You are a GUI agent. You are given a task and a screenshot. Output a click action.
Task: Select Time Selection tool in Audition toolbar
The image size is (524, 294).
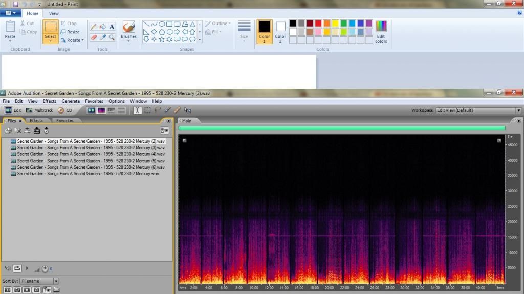[137, 110]
